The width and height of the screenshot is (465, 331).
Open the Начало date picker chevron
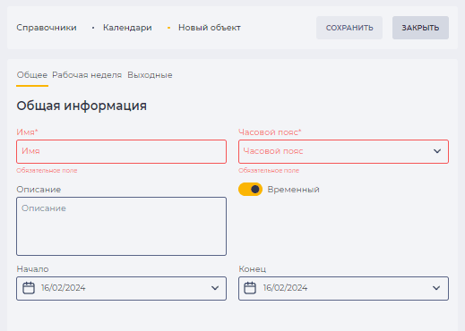(x=215, y=288)
